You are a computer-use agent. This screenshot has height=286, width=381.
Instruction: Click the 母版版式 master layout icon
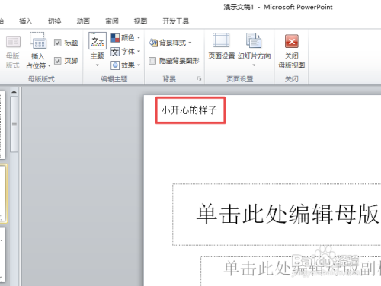pyautogui.click(x=13, y=42)
